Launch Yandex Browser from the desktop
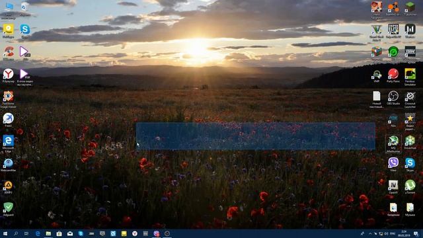This screenshot has width=423, height=238. (x=9, y=74)
